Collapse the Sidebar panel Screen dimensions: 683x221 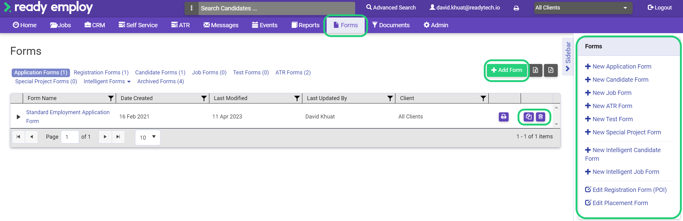[x=568, y=56]
